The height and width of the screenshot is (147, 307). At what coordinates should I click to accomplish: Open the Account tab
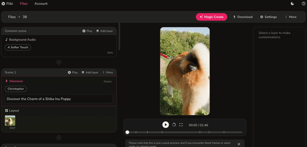(41, 3)
